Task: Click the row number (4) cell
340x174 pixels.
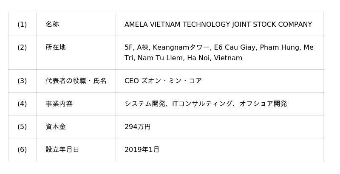Action: click(22, 104)
